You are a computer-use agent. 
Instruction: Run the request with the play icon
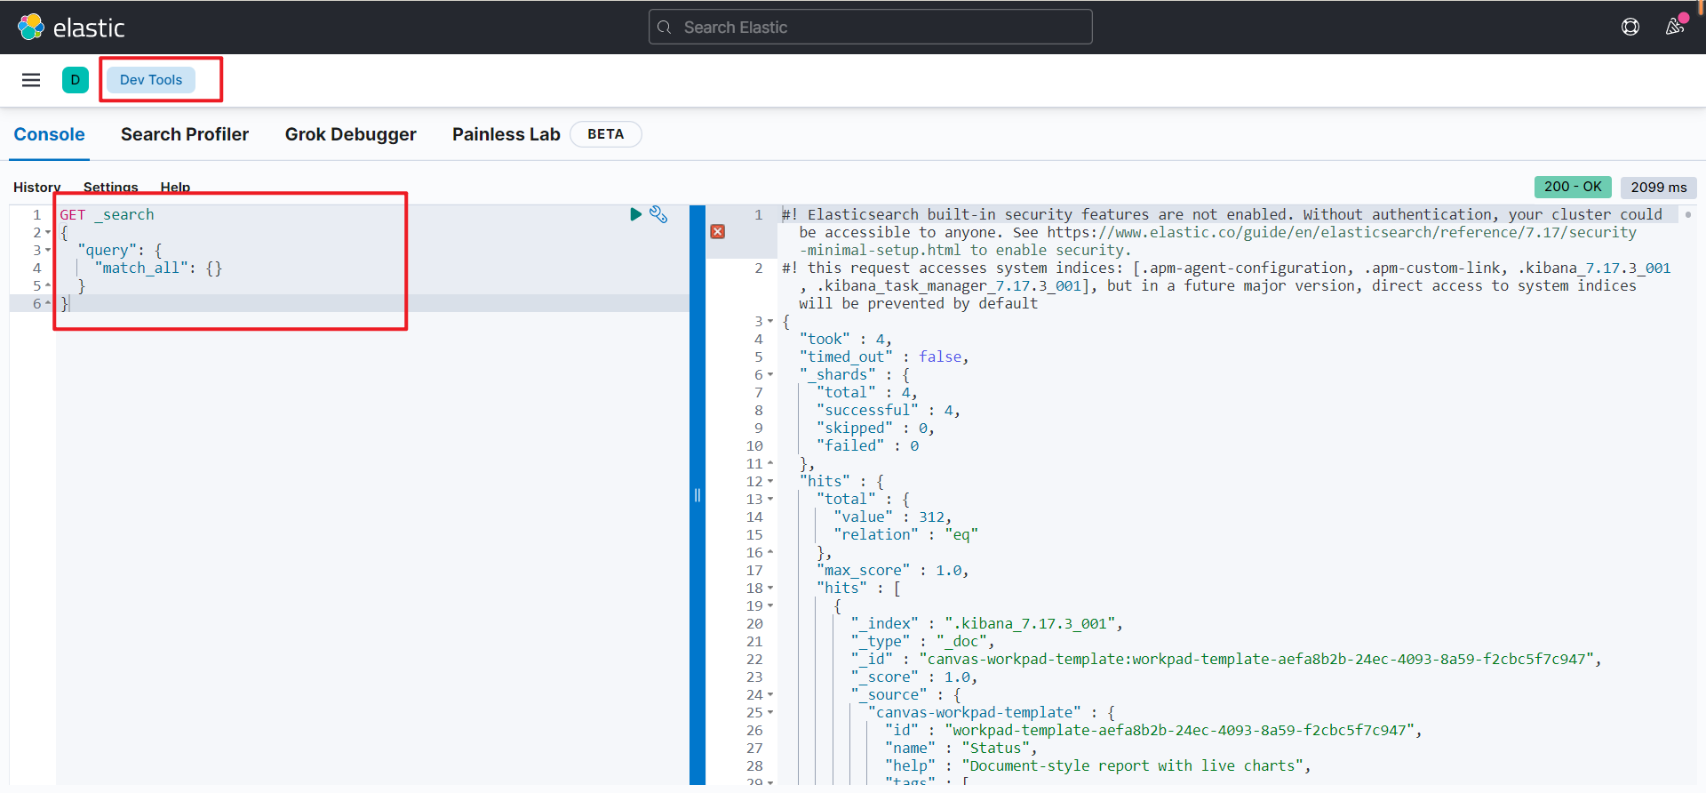(635, 214)
